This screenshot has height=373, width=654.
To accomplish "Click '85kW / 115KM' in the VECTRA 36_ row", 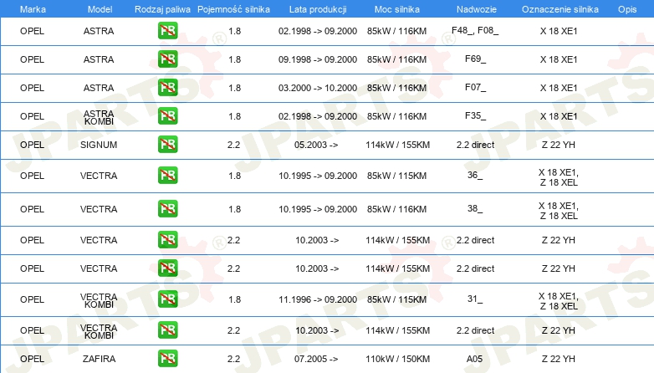I will pos(396,176).
